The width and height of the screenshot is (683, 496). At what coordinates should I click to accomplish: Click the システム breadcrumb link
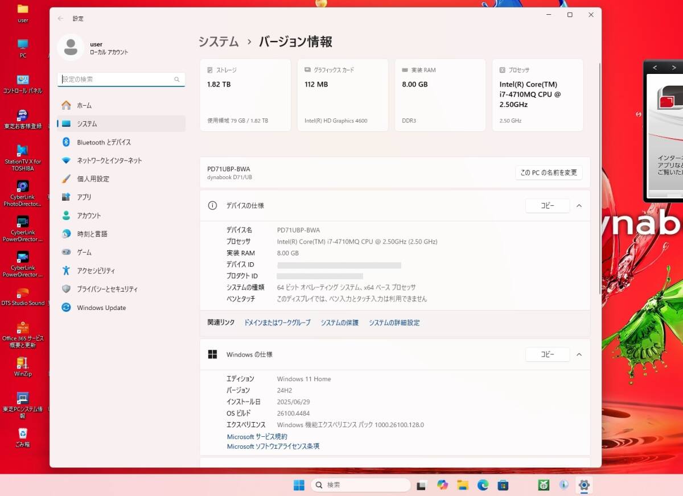click(x=219, y=42)
